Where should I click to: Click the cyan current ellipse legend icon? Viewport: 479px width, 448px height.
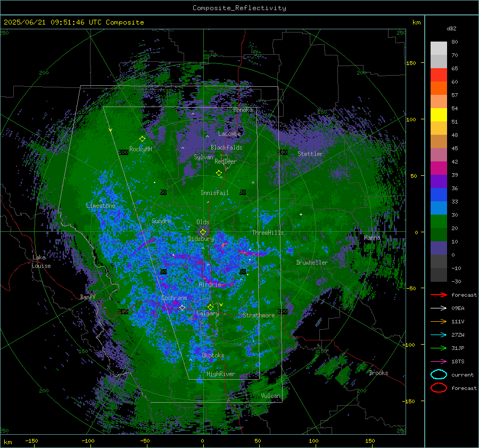coord(439,374)
